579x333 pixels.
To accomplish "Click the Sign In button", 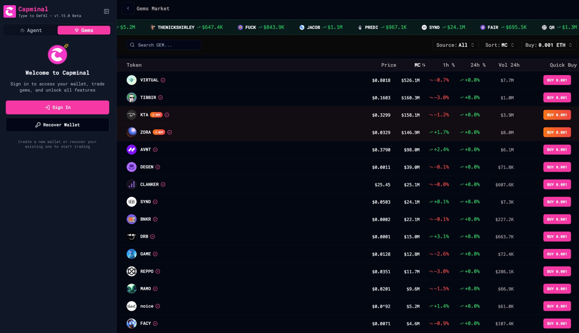I will pos(57,107).
